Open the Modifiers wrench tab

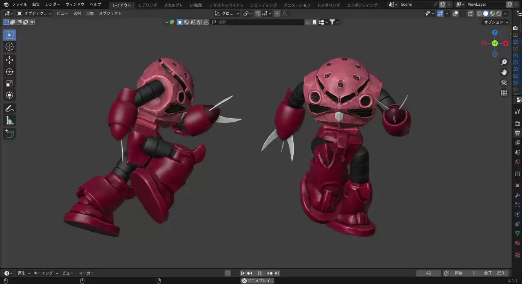coord(518,195)
